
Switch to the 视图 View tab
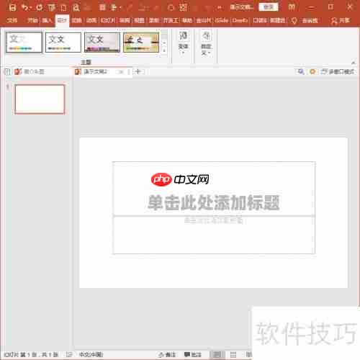pyautogui.click(x=139, y=20)
